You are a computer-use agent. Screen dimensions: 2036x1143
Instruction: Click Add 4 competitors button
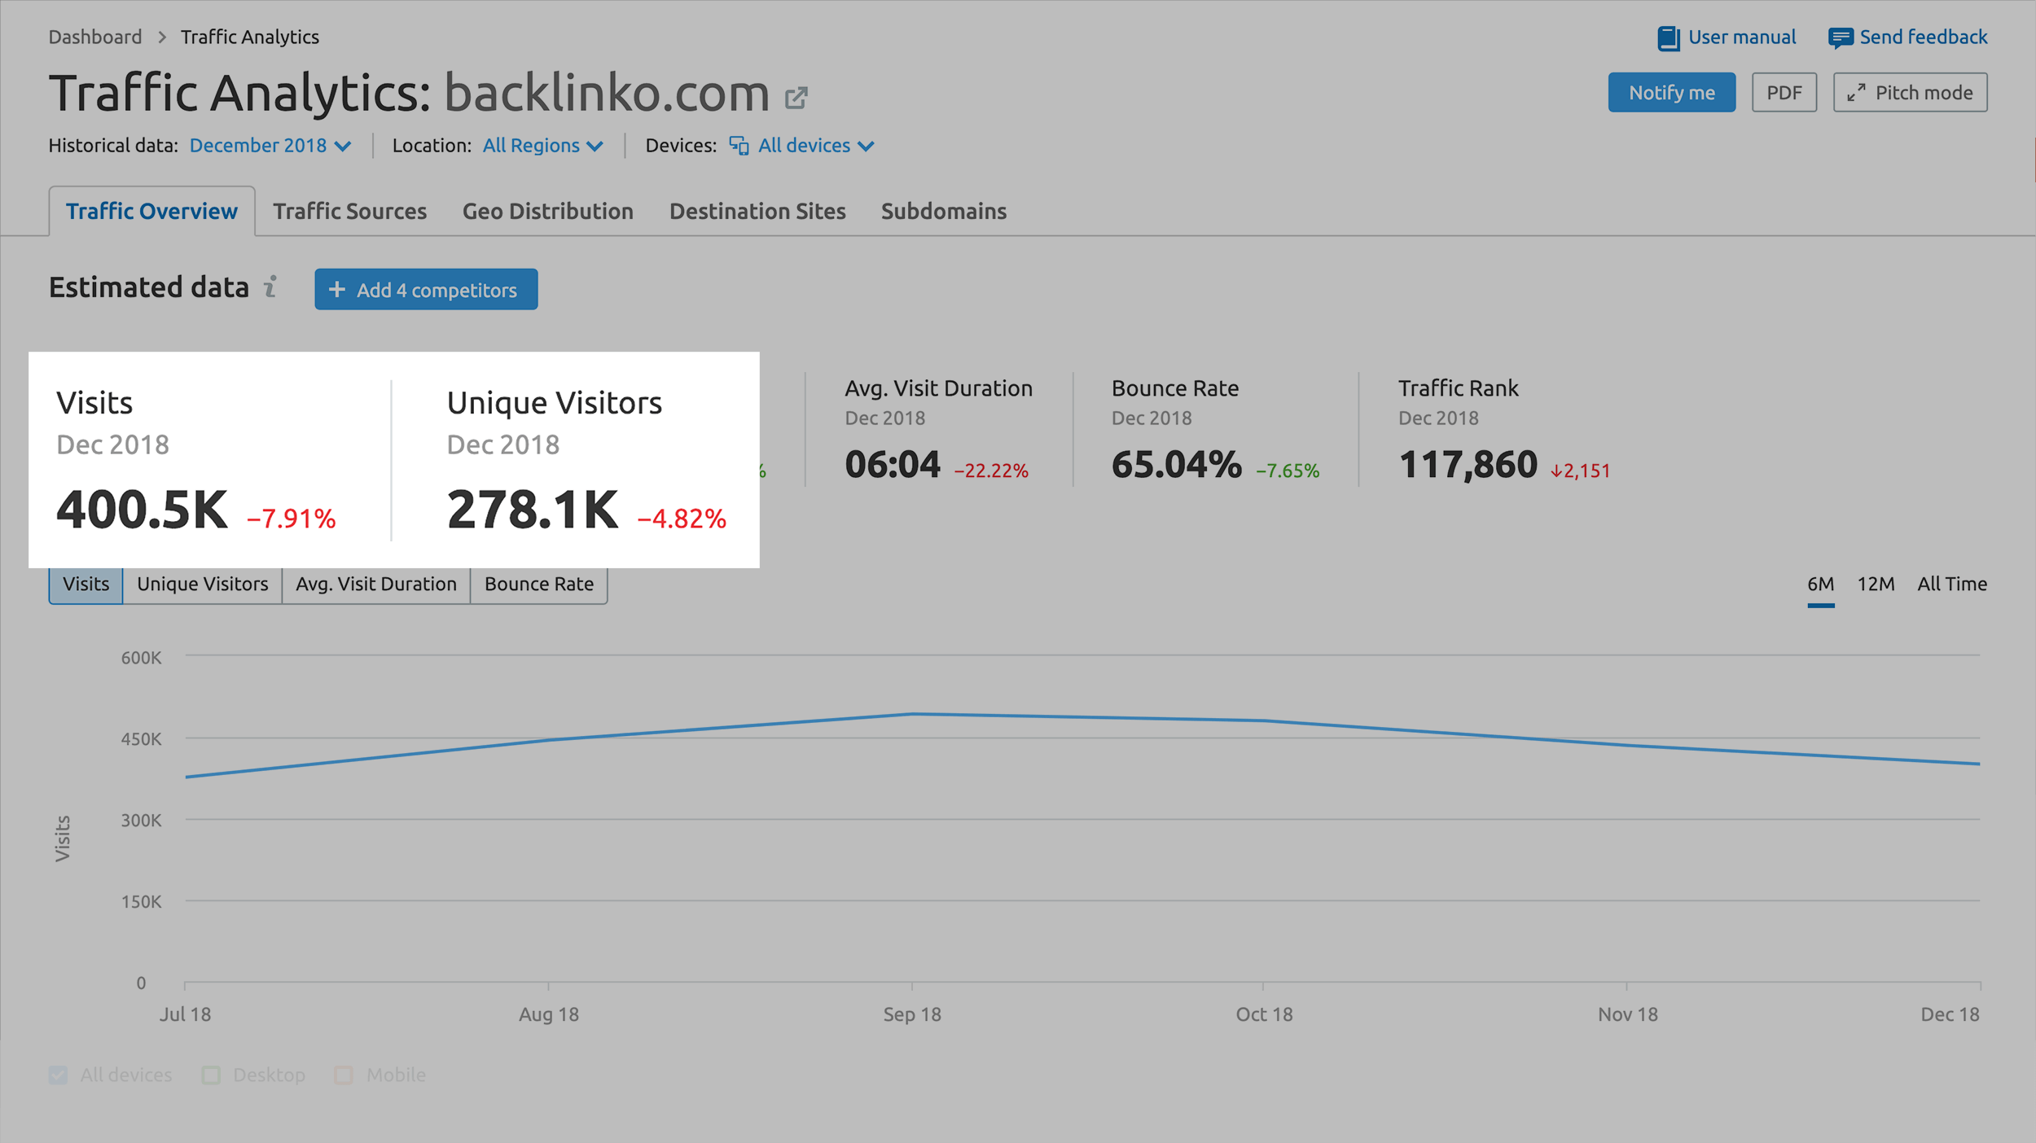(423, 289)
